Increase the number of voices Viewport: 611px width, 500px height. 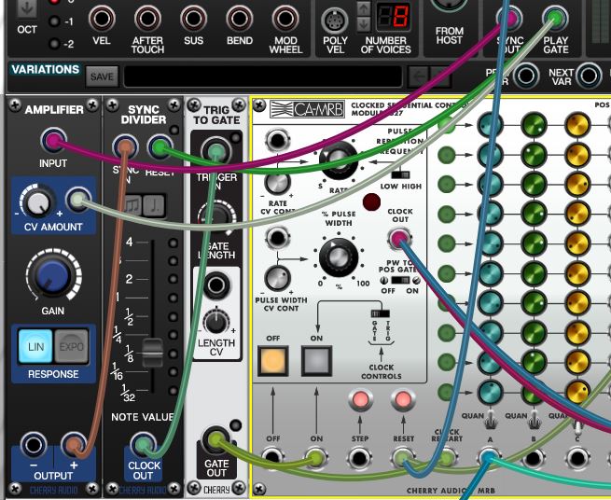point(364,9)
